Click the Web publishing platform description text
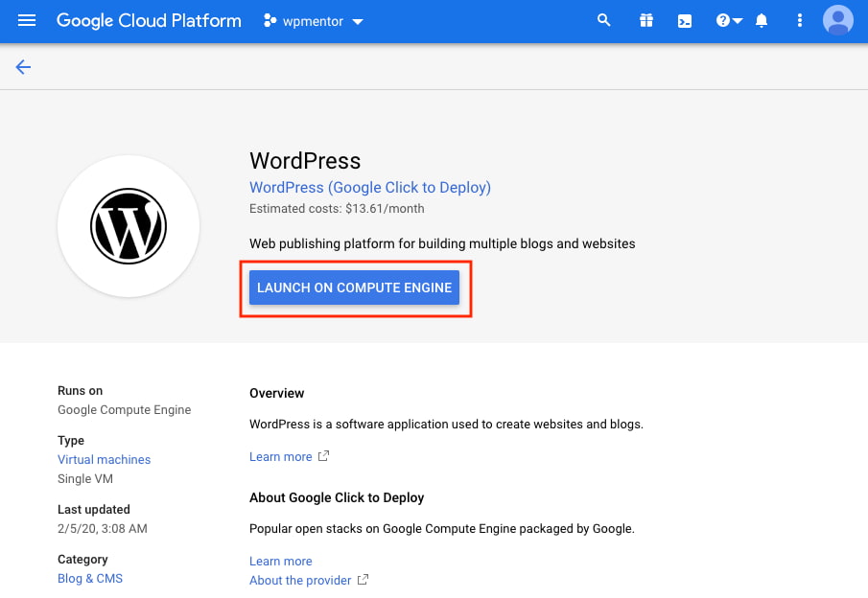 pos(442,244)
